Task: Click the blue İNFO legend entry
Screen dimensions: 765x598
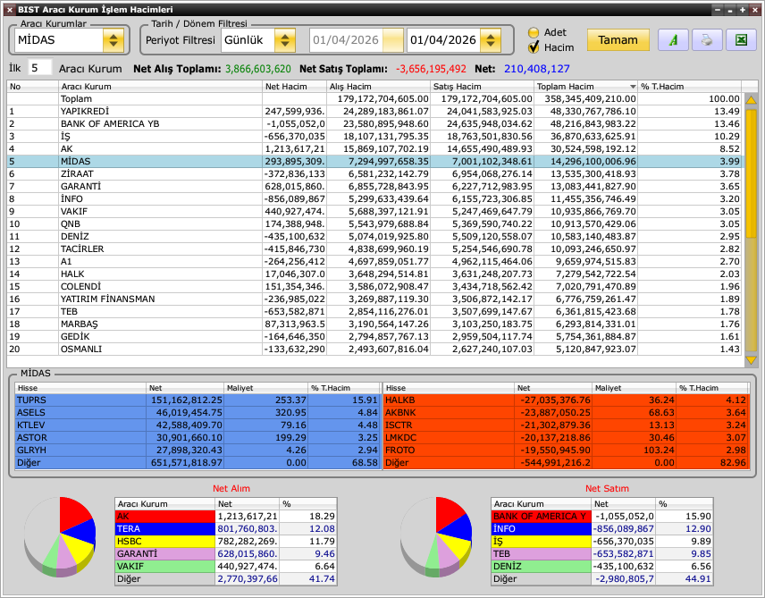Action: (541, 529)
